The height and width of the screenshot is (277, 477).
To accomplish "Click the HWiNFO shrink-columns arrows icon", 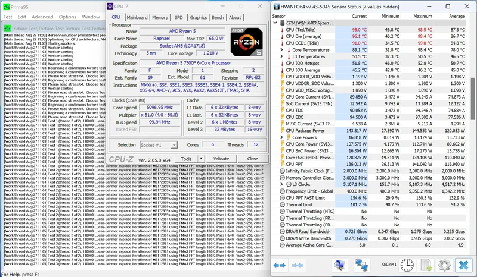I will (x=297, y=266).
